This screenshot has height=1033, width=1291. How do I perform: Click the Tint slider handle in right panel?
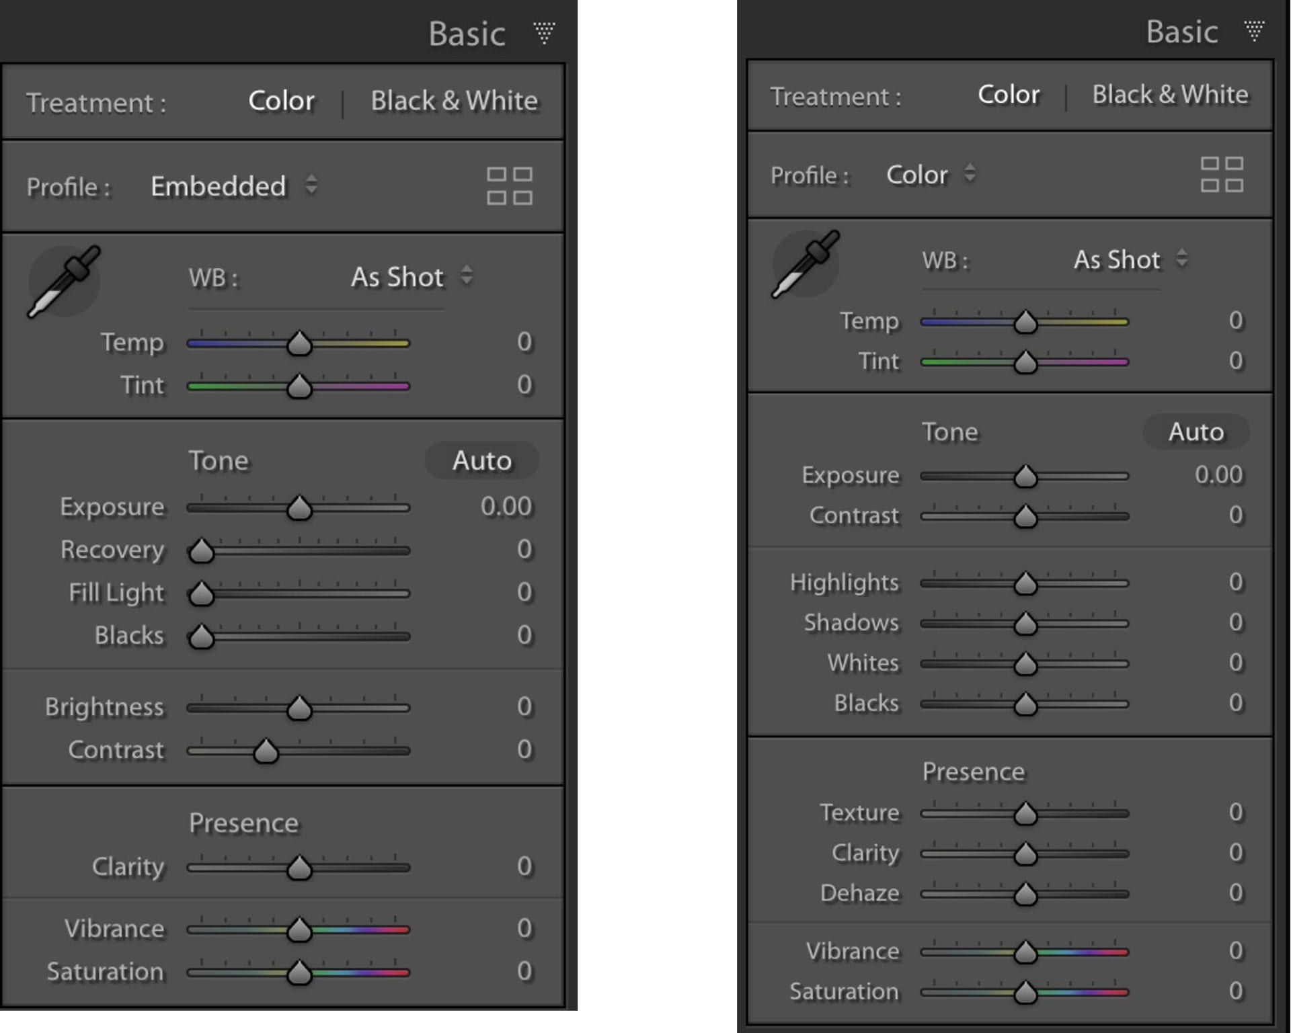click(x=1025, y=363)
